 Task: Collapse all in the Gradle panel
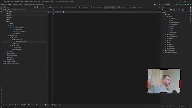tap(177, 10)
